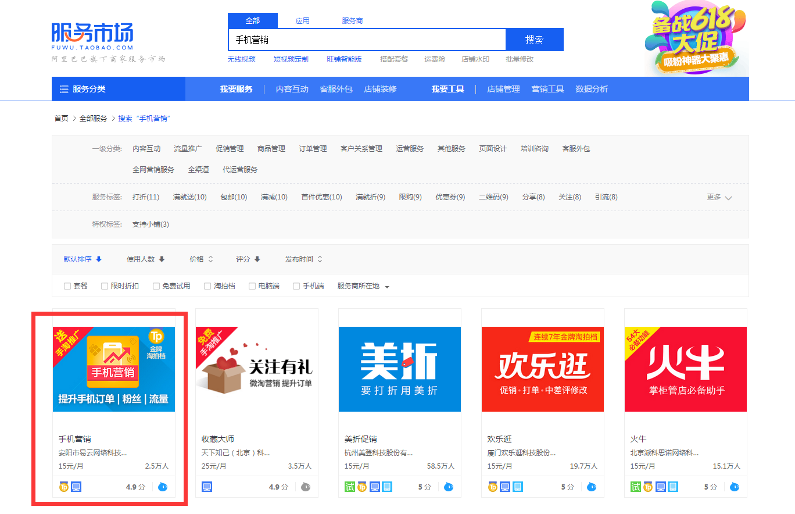
Task: Click the desktop monitor icon on 收藏大师 card
Action: click(x=207, y=487)
